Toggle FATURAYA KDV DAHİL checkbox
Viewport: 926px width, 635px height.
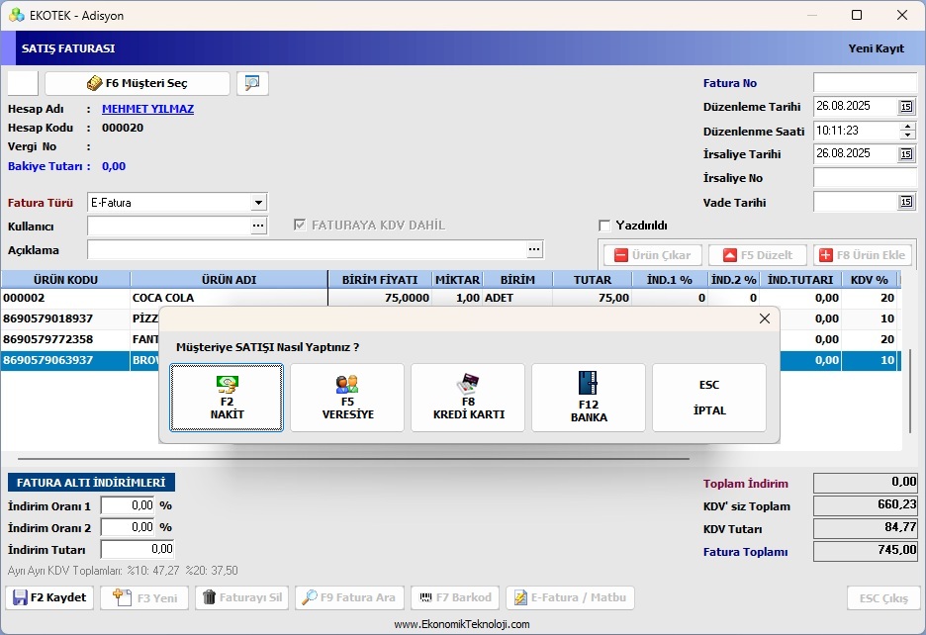[300, 226]
